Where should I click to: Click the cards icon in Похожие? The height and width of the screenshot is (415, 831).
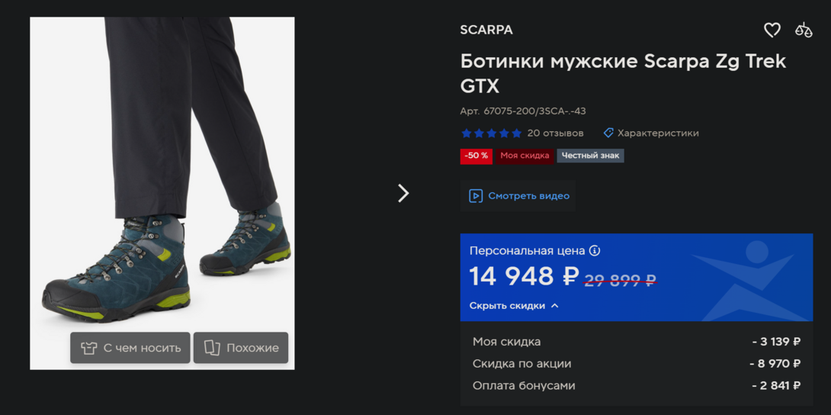click(x=212, y=348)
